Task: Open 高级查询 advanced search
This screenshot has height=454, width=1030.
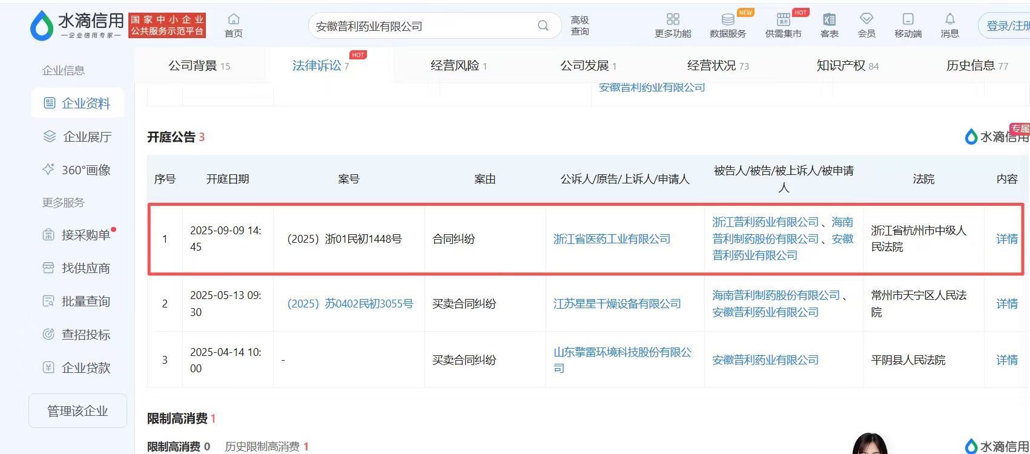Action: point(579,26)
